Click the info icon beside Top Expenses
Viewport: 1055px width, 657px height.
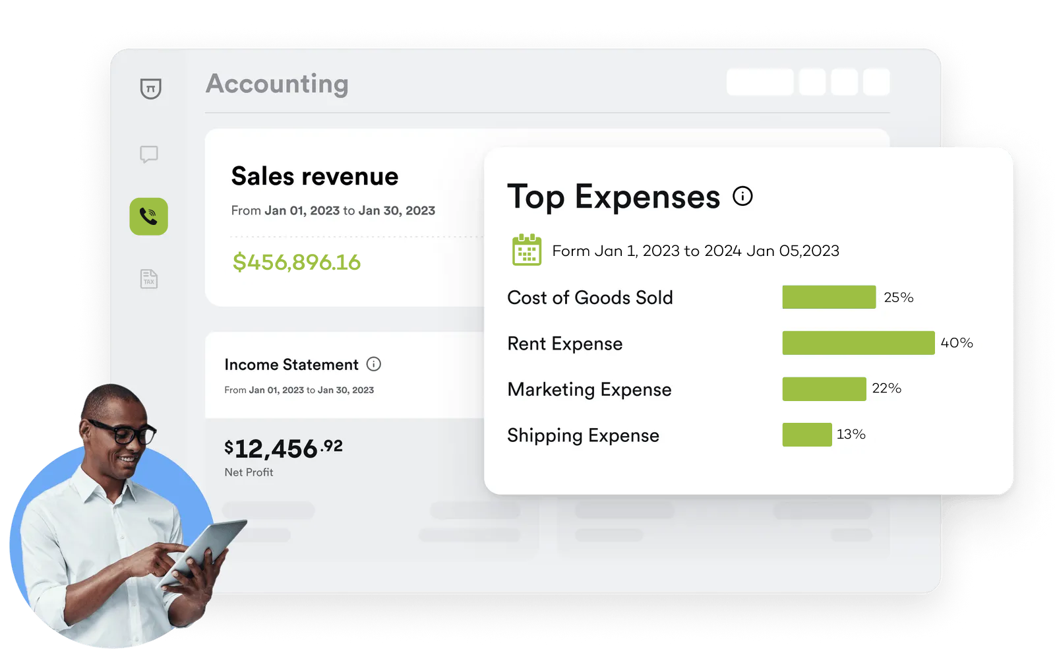tap(742, 196)
